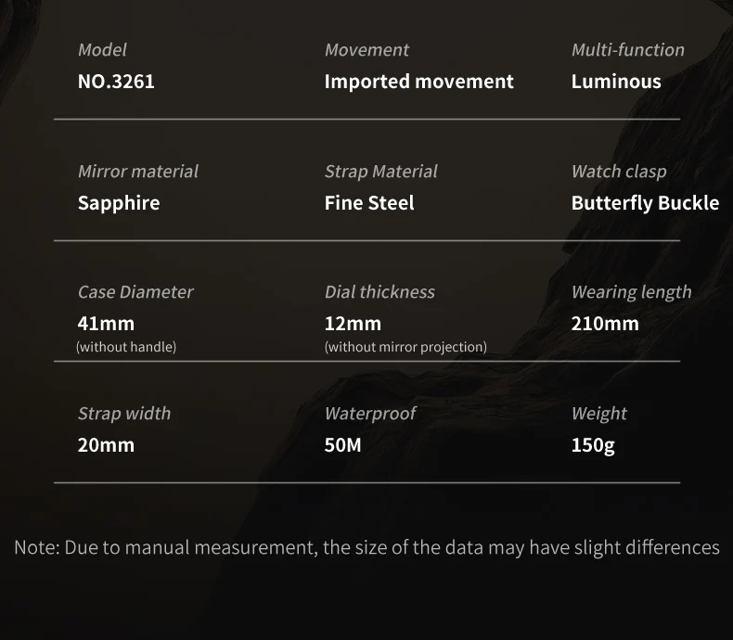733x640 pixels.
Task: Click the 'Watch clasp' label
Action: (619, 172)
